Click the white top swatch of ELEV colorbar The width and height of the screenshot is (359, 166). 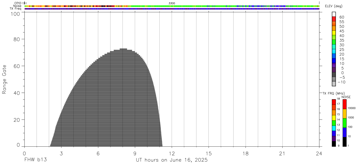point(334,14)
